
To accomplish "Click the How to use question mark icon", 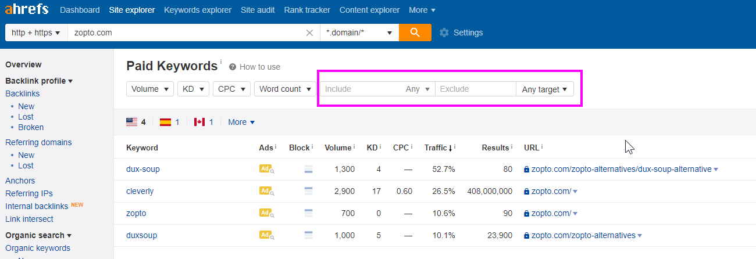I will point(233,67).
